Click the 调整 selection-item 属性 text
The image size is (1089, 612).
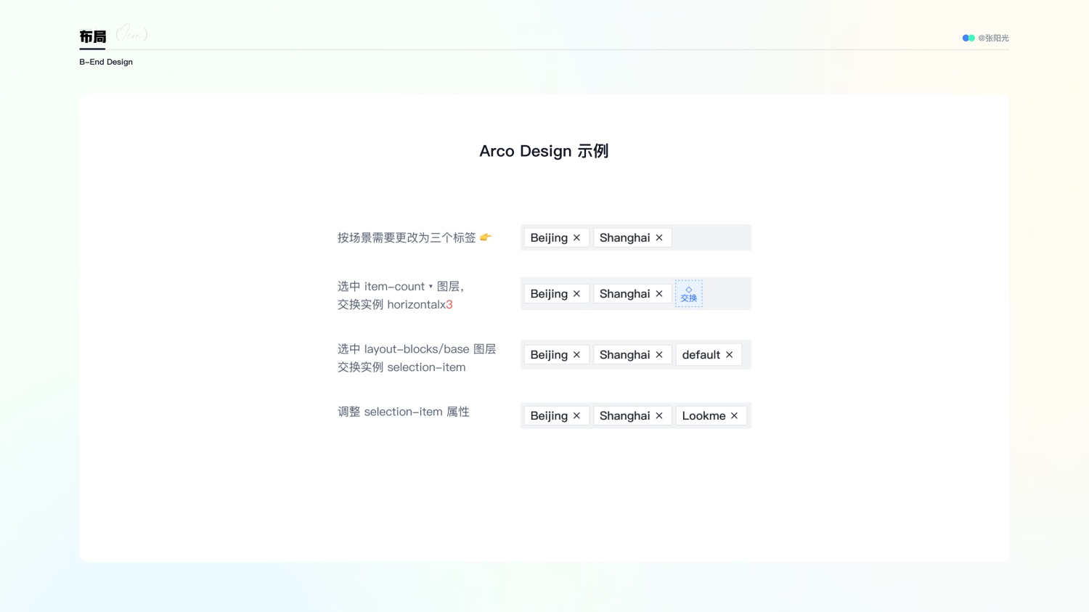point(404,412)
